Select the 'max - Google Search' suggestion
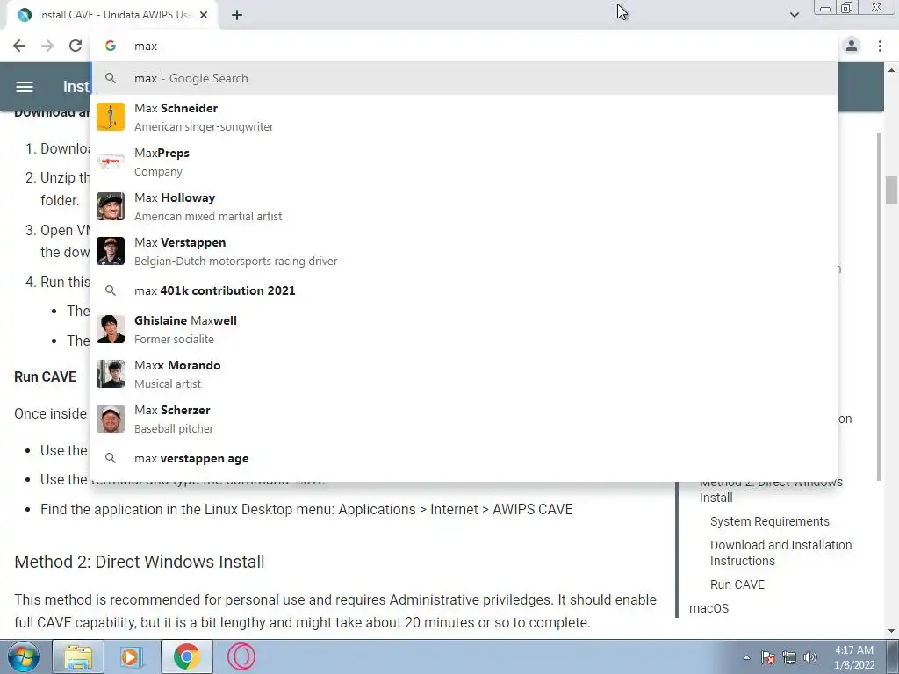The width and height of the screenshot is (899, 674). 464,78
